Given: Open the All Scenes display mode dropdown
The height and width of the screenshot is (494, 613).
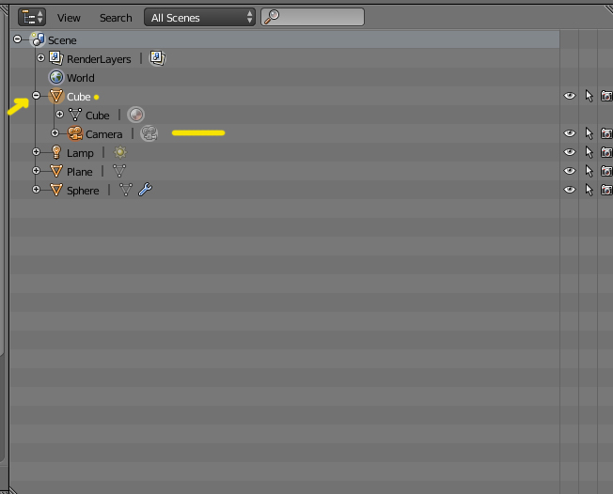Looking at the screenshot, I should [x=199, y=17].
